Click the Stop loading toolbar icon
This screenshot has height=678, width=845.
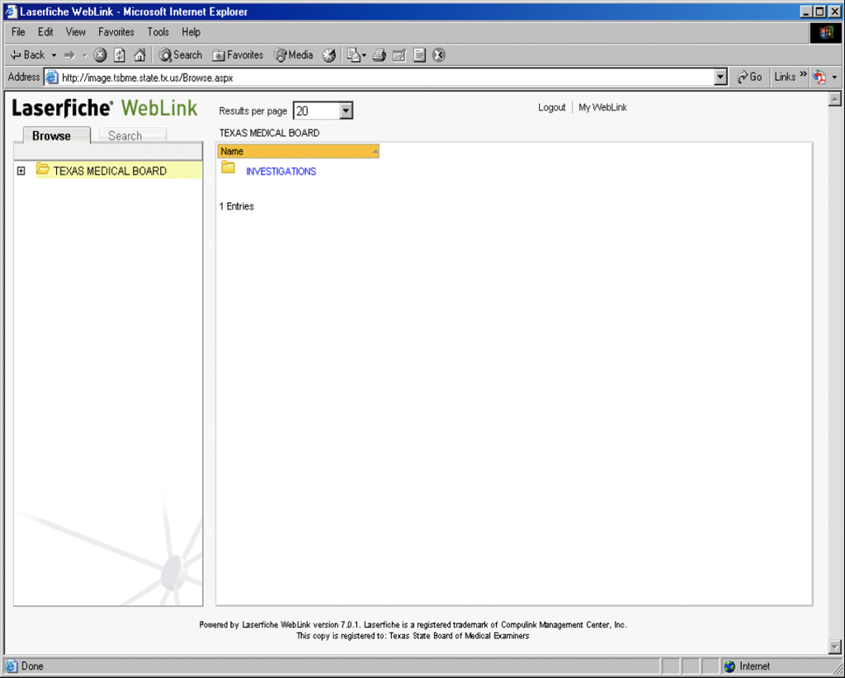[100, 55]
